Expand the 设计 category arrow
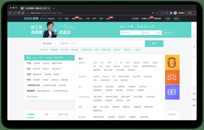The width and height of the screenshot is (204, 130). point(71,69)
